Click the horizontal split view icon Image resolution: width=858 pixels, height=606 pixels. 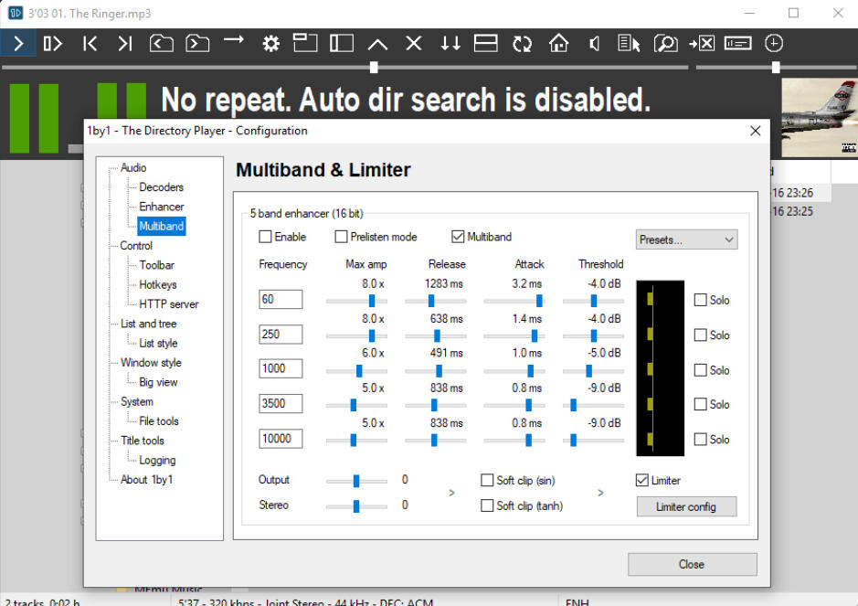point(486,43)
